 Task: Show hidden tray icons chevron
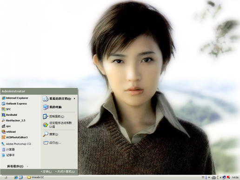coord(220,177)
